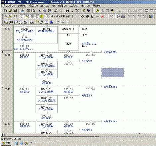Open the 文件 (File) menu
Screen dimensions: 156x146
10,6
